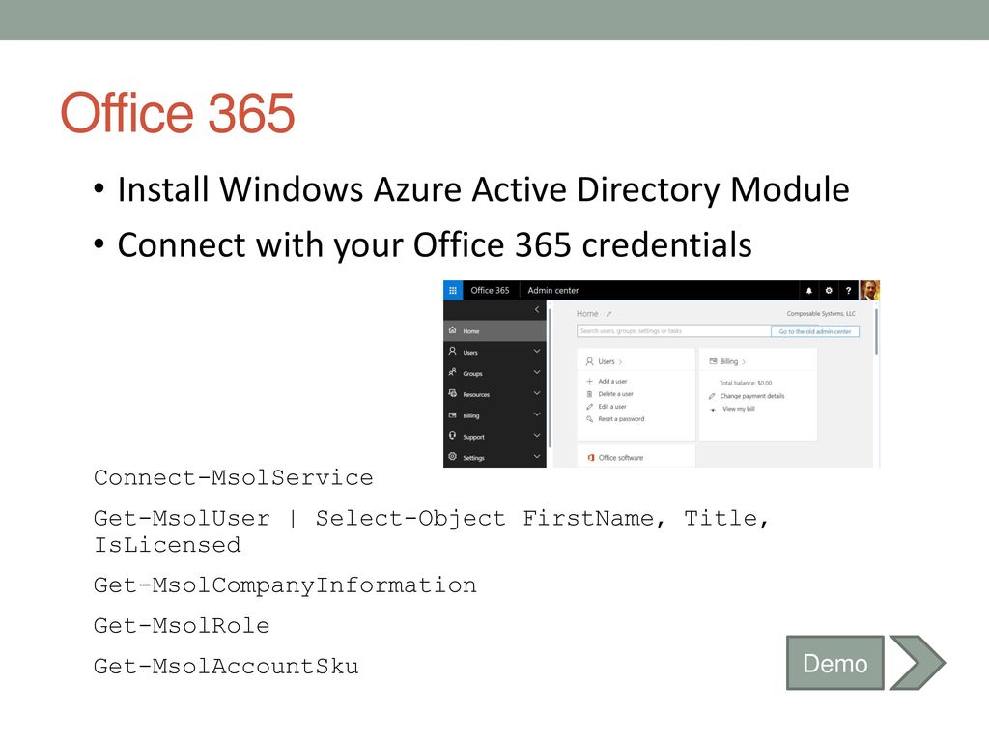Click the Office software card title
The width and height of the screenshot is (989, 742).
coord(621,457)
